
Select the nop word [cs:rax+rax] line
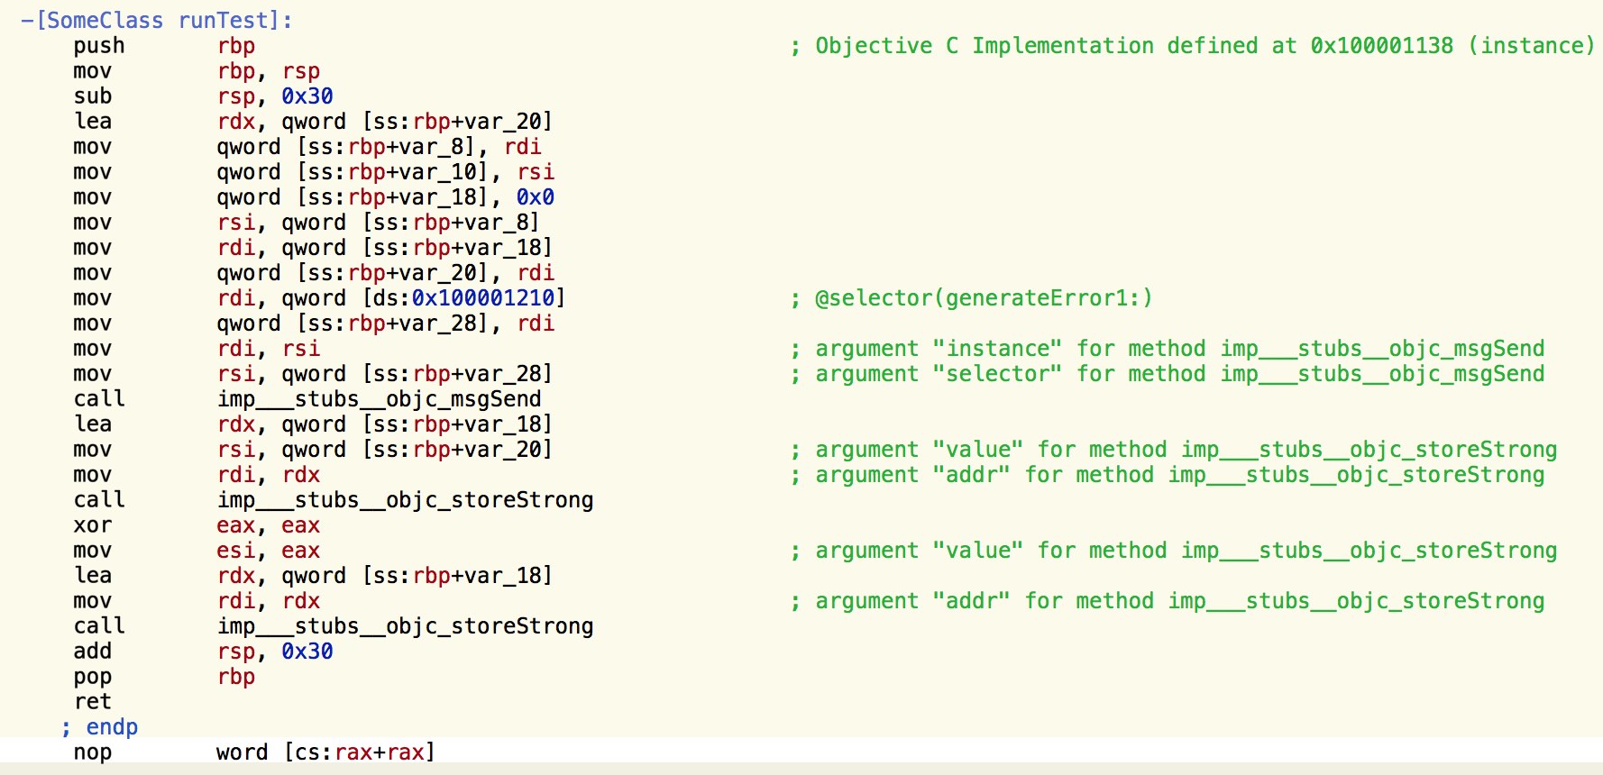click(x=254, y=752)
